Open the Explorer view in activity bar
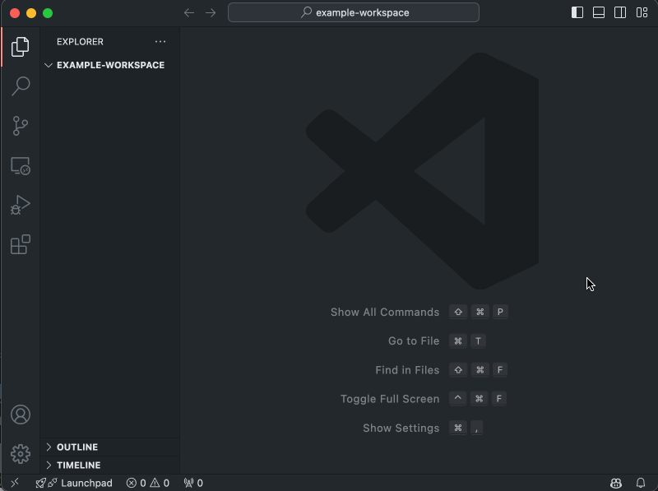The width and height of the screenshot is (658, 491). tap(20, 47)
